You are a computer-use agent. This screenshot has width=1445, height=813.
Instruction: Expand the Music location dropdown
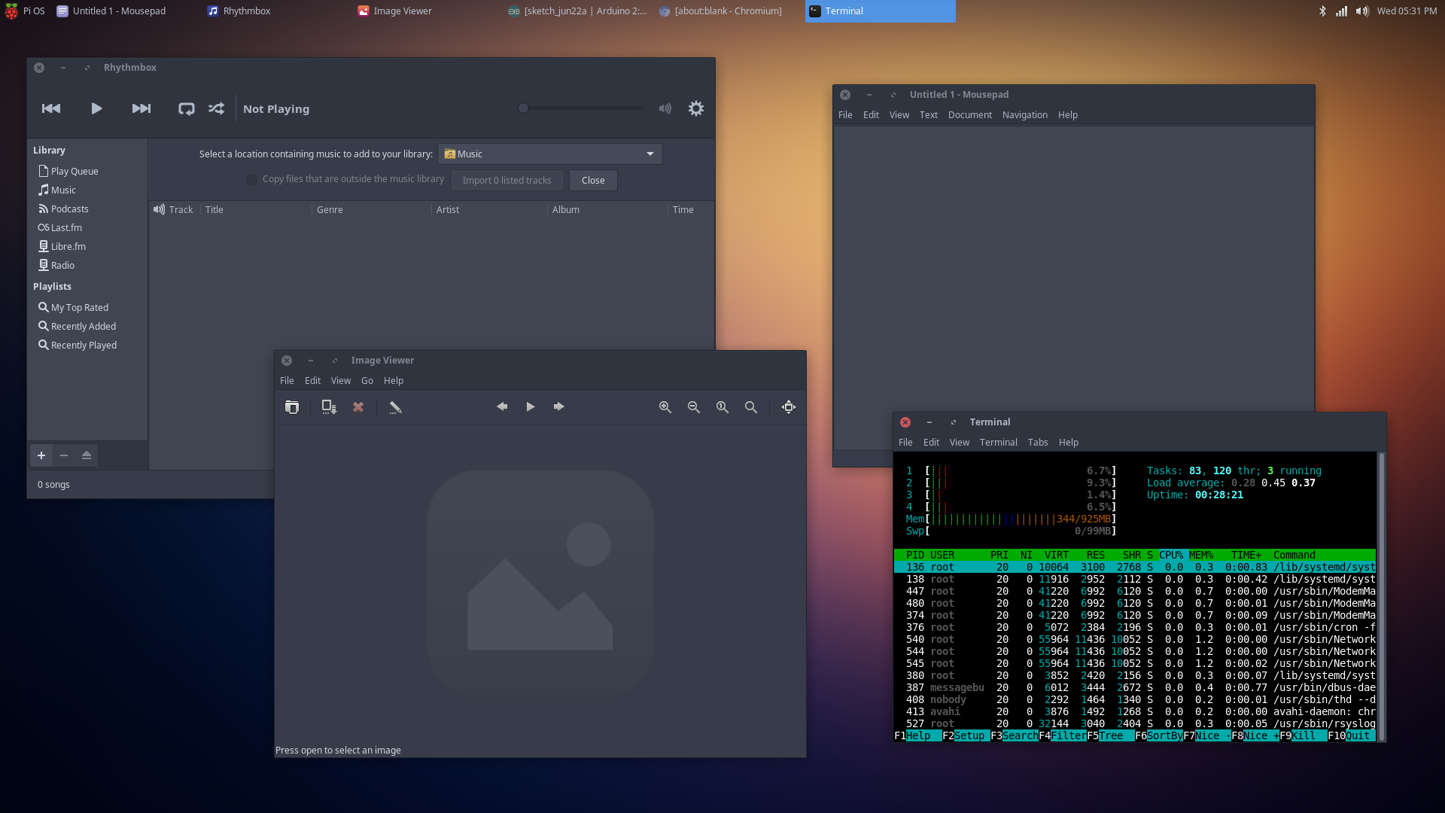coord(550,154)
